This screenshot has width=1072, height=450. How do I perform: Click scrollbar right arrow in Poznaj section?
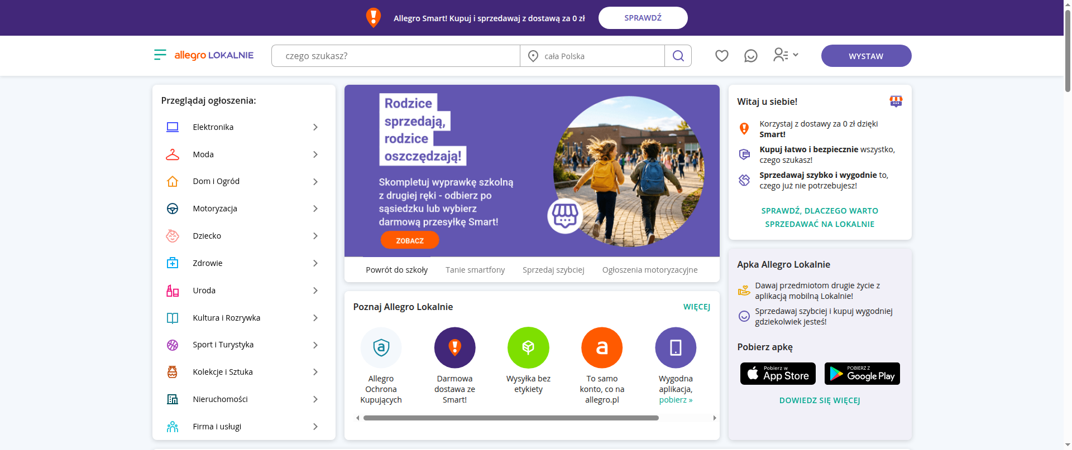tap(715, 418)
